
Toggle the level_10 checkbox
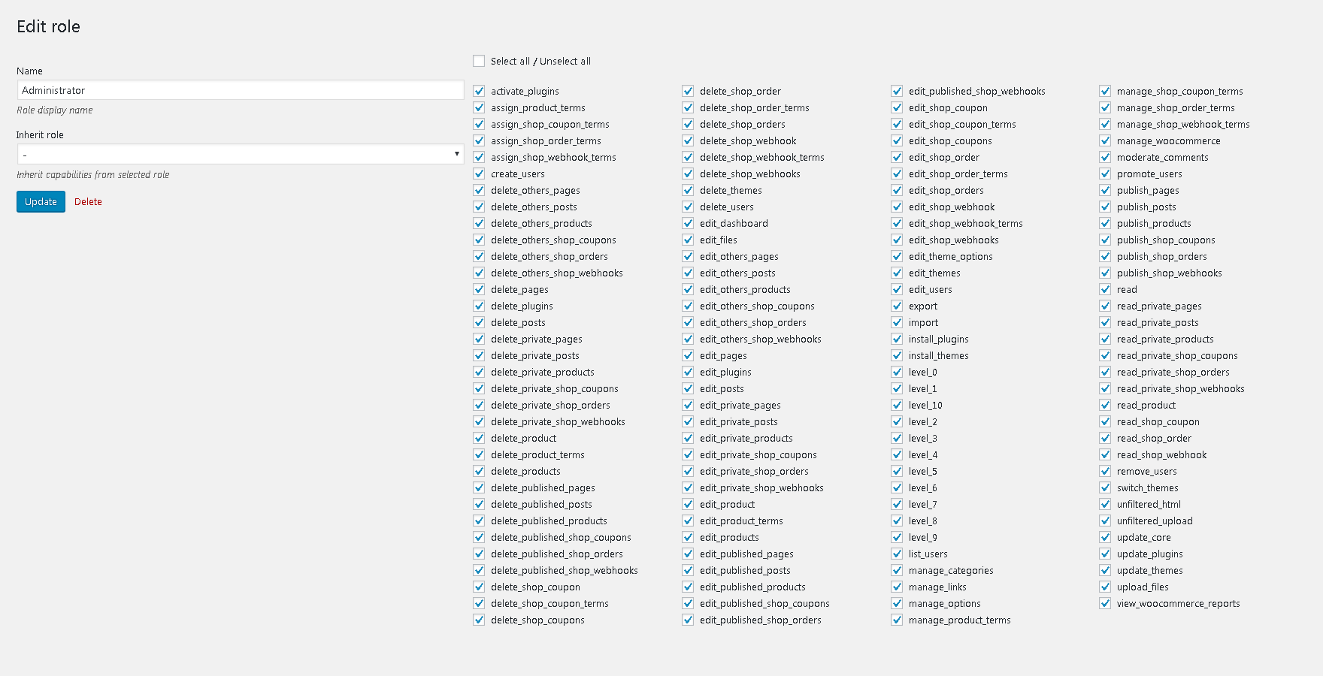coord(897,405)
